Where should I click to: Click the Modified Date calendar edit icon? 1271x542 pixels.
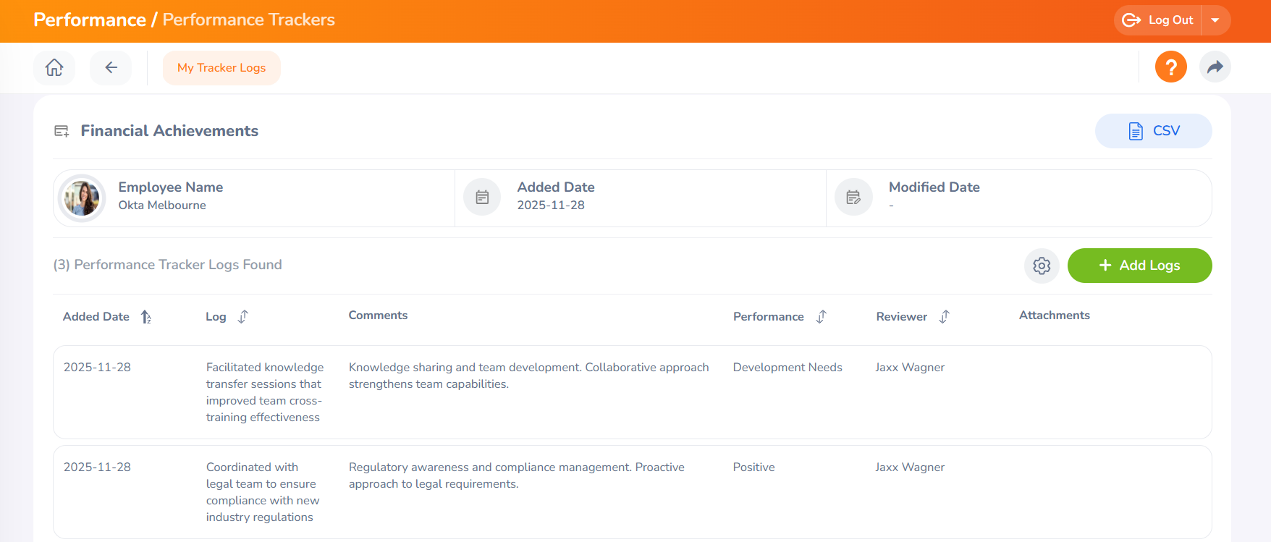pos(853,197)
